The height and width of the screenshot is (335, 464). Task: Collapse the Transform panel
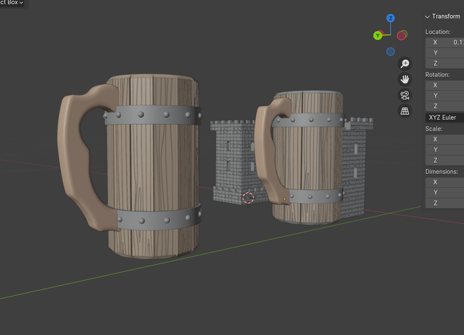coord(428,17)
